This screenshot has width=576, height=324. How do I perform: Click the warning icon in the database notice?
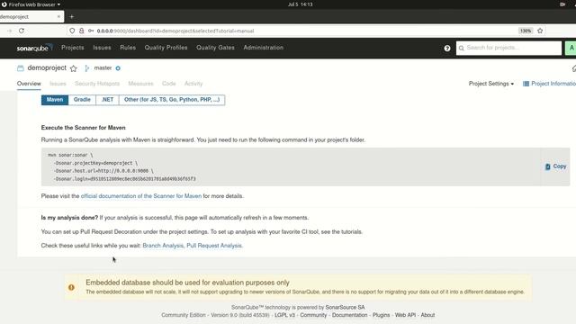[x=71, y=287]
